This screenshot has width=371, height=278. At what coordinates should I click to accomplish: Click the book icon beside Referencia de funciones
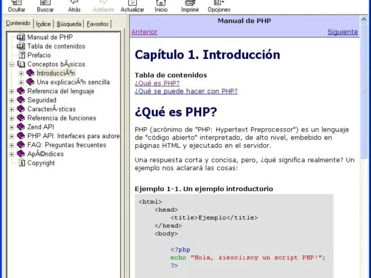(21, 118)
